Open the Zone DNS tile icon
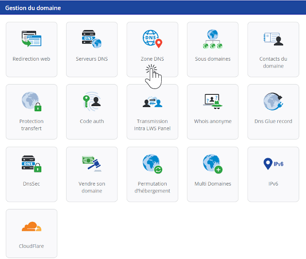This screenshot has width=306, height=259. coord(152,39)
